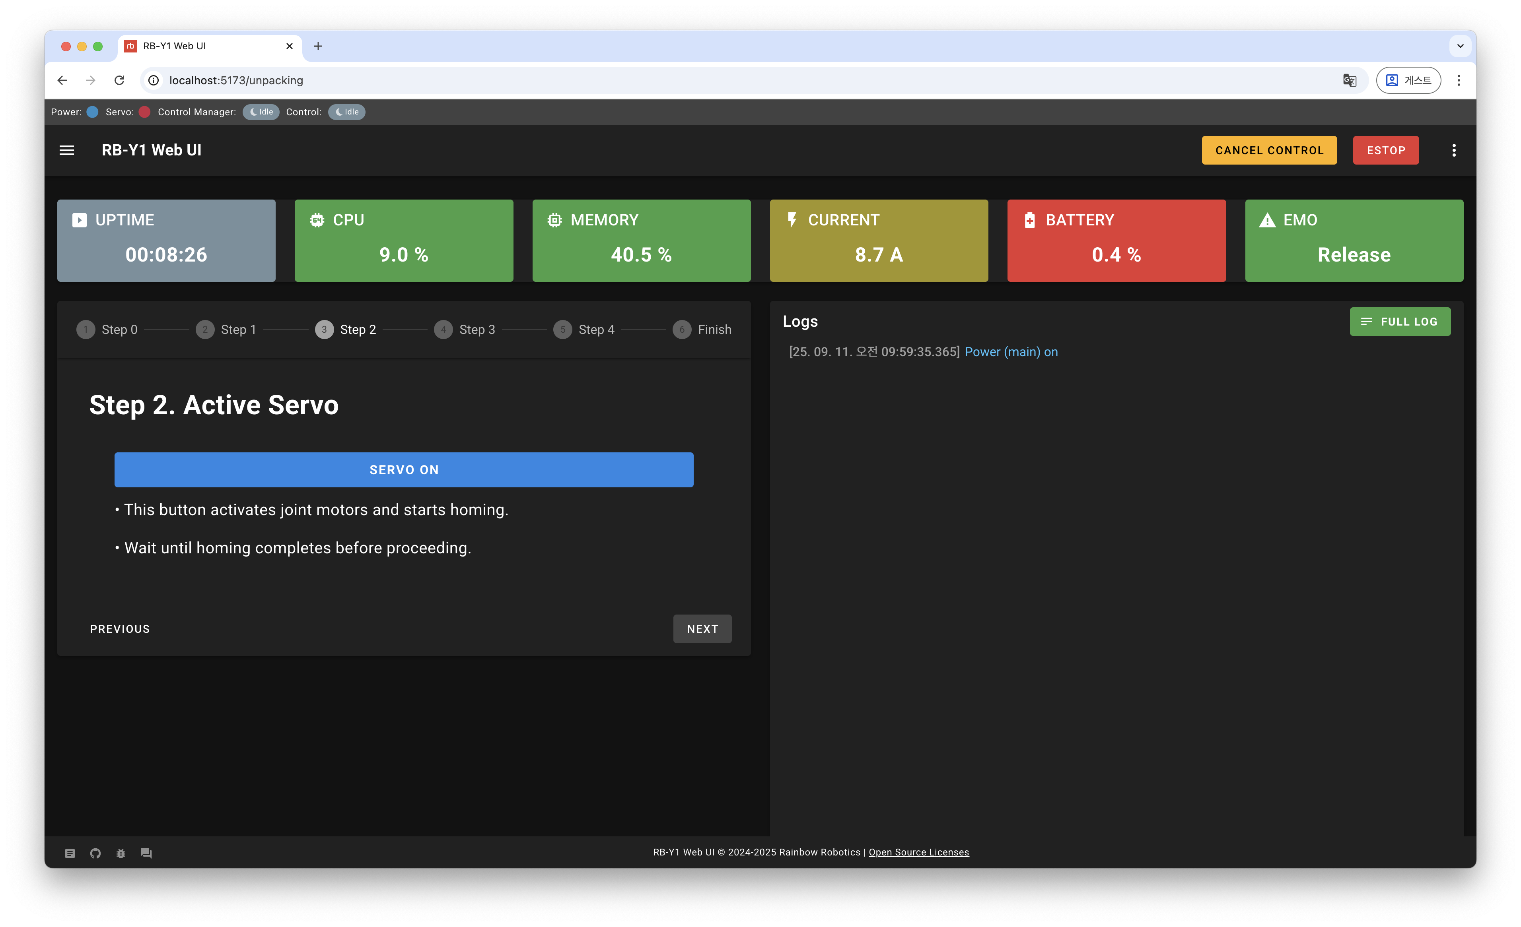Open the GitHub icon in the footer
Viewport: 1521px width, 927px height.
(x=95, y=853)
